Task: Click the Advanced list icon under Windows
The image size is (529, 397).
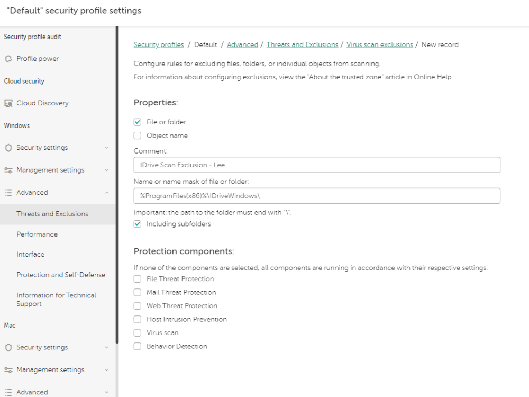Action: click(9, 192)
